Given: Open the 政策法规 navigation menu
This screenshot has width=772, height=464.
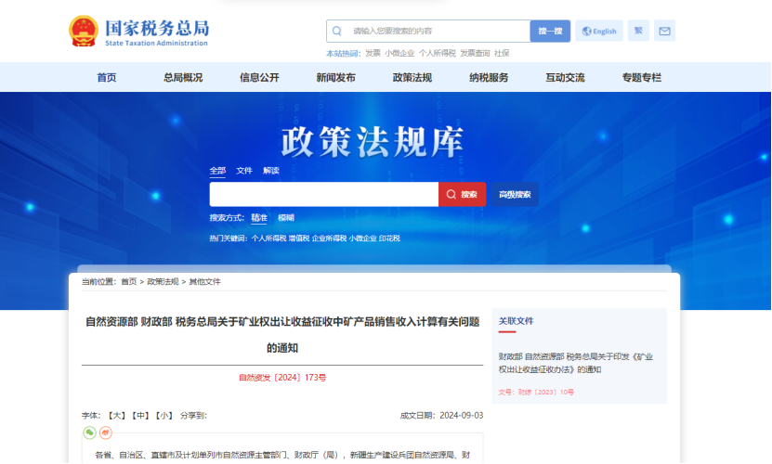Looking at the screenshot, I should (412, 78).
